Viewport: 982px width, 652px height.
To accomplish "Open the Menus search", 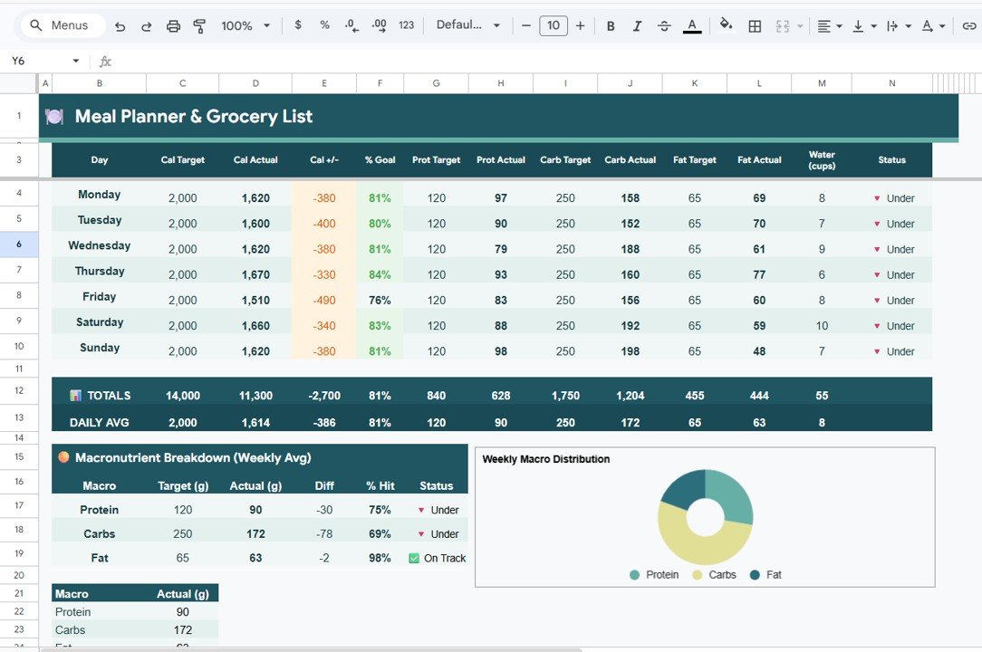I will (x=61, y=25).
